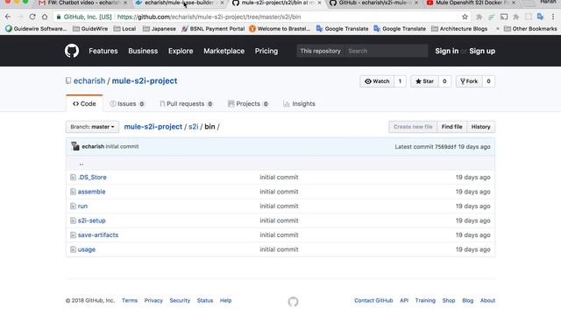The image size is (561, 315).
Task: Click the file icon beside assemble
Action: (73, 192)
